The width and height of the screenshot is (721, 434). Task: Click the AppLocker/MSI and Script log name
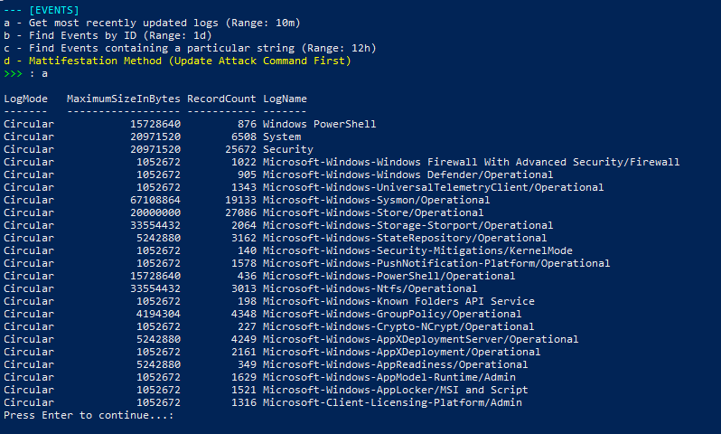(x=396, y=390)
